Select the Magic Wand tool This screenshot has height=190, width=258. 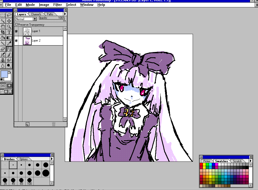coord(3,21)
